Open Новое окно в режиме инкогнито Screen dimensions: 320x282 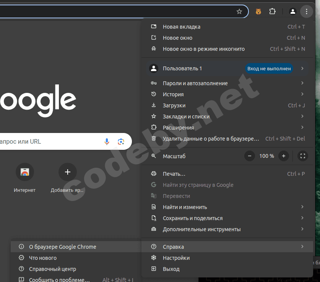[x=227, y=49]
